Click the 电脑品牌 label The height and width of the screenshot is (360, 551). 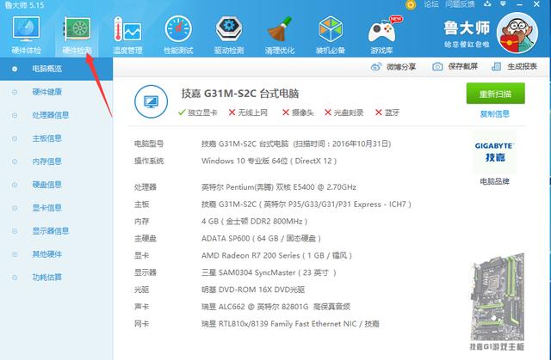click(x=495, y=181)
